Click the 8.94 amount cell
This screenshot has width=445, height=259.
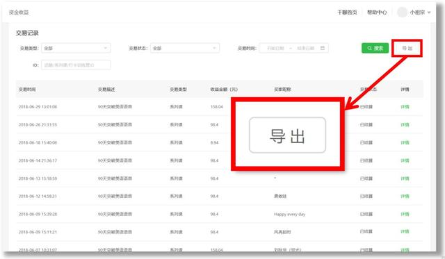(214, 142)
